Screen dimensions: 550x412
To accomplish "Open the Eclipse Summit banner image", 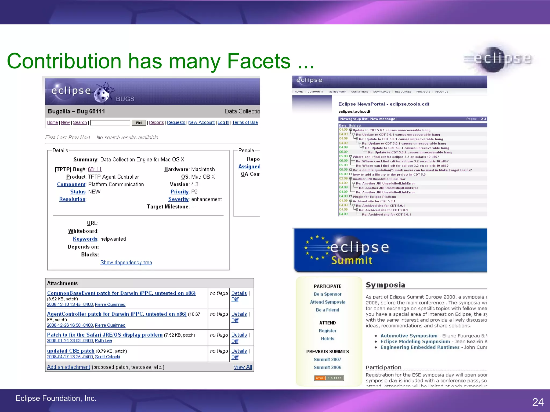I will click(390, 250).
